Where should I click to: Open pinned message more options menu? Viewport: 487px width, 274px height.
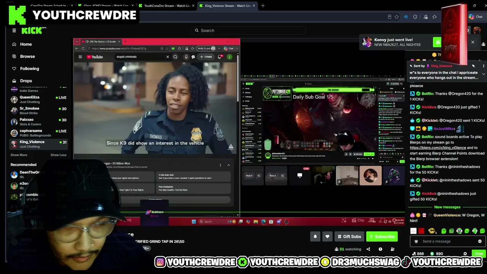484,66
